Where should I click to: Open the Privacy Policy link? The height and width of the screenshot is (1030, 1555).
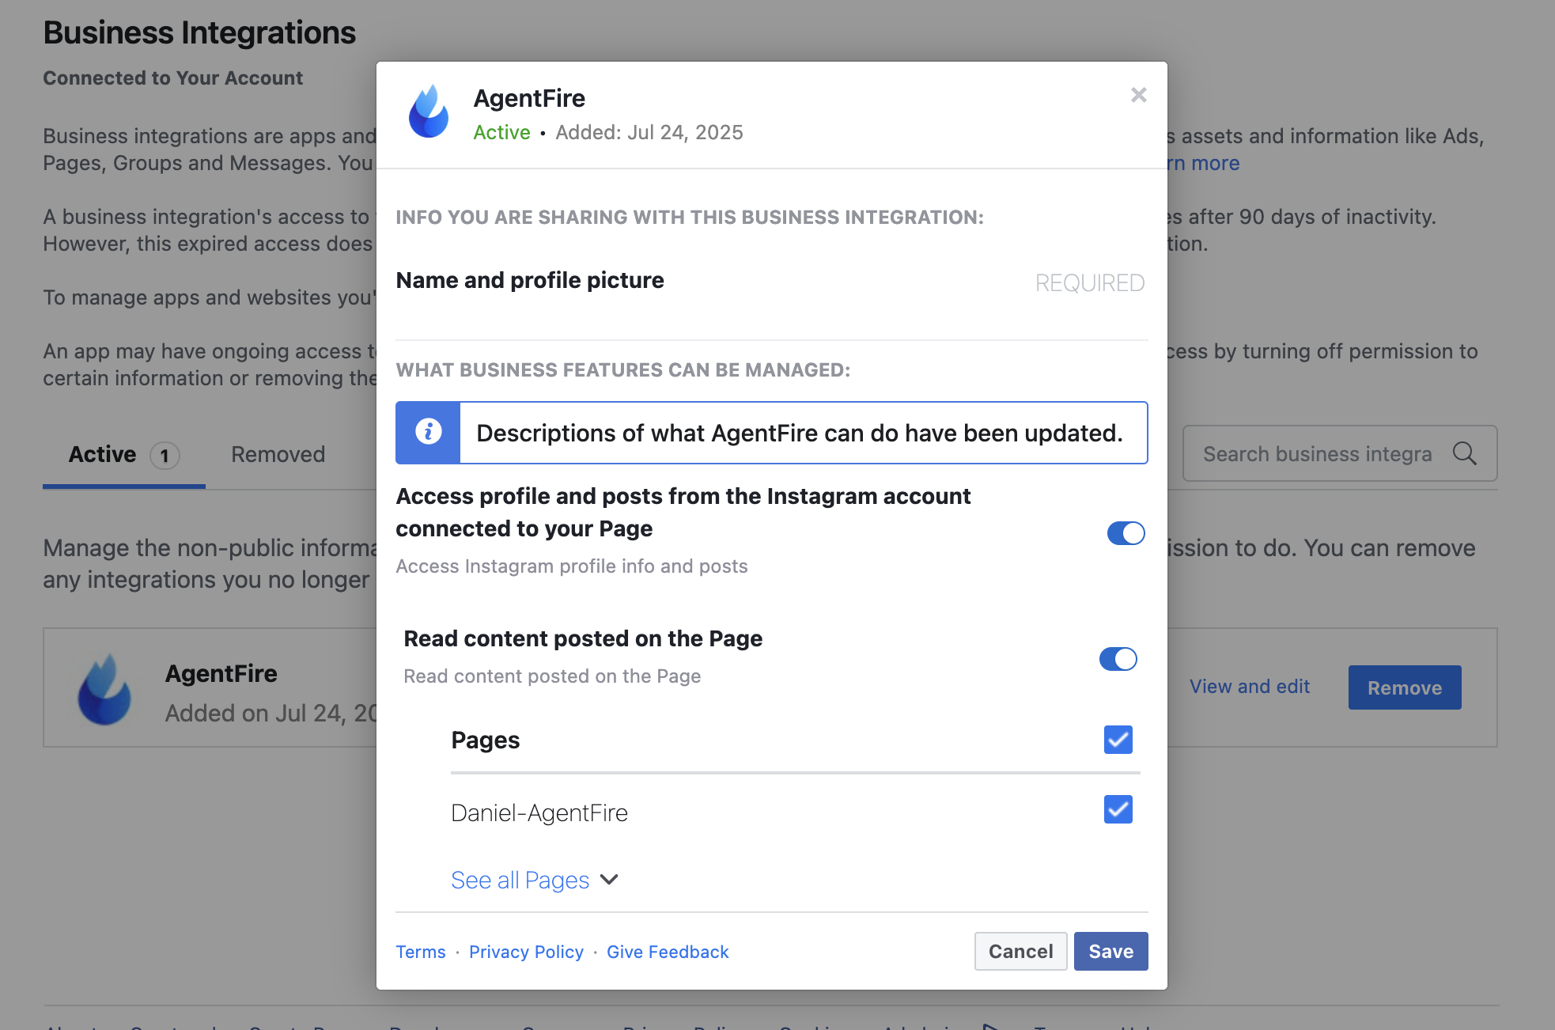click(x=526, y=952)
